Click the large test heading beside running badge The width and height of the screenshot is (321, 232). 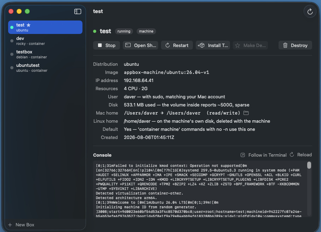pyautogui.click(x=105, y=31)
